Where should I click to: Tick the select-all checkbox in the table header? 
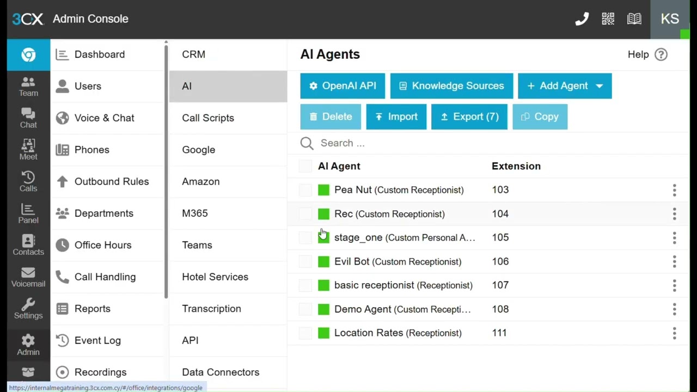click(x=305, y=166)
